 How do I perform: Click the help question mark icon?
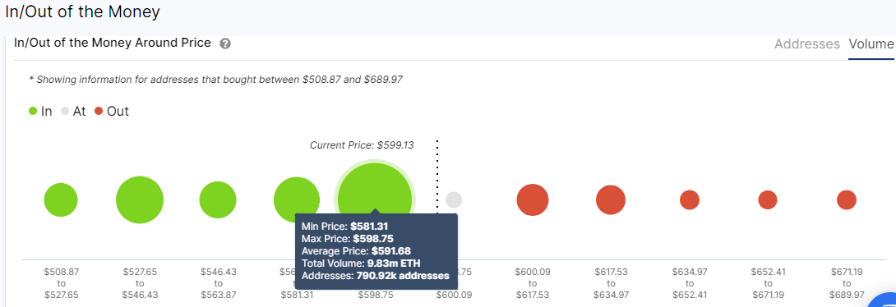[225, 44]
